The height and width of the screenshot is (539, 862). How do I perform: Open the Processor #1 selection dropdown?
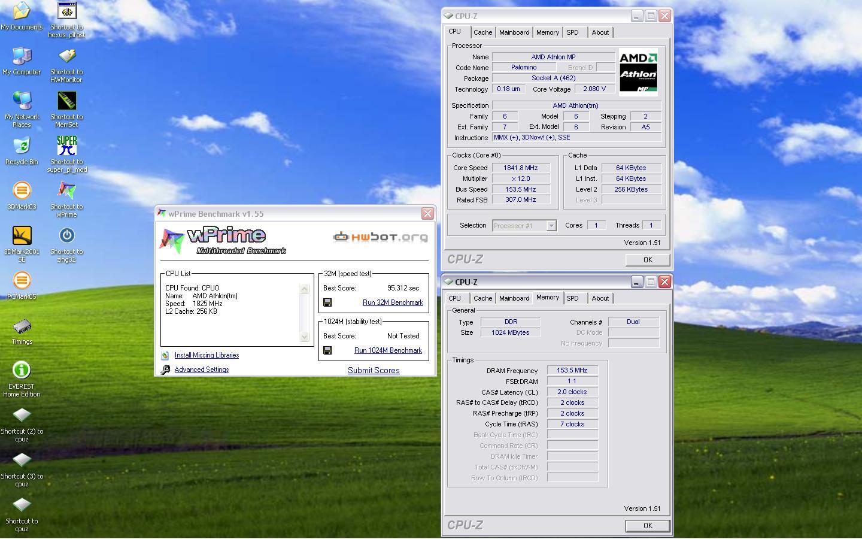[551, 226]
